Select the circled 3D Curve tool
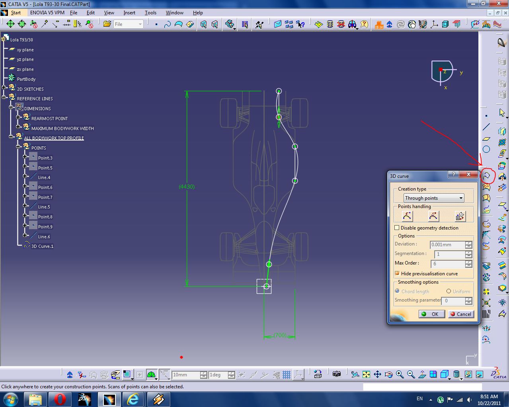This screenshot has width=509, height=407. click(x=488, y=175)
